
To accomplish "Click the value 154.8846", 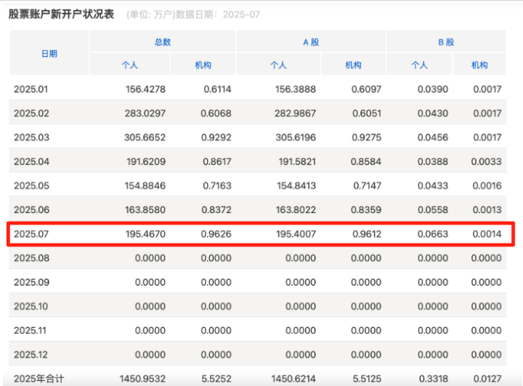I will point(145,185).
